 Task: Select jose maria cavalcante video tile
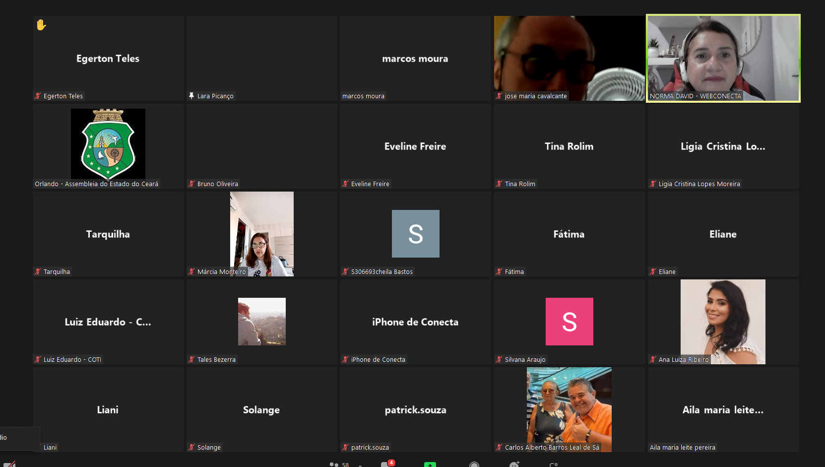pos(569,58)
